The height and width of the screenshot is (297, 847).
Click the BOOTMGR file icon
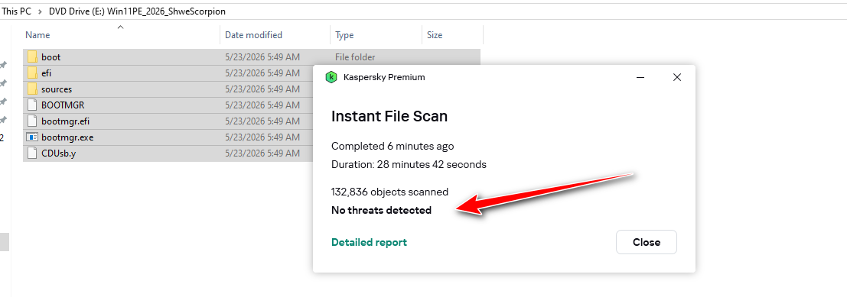point(32,105)
